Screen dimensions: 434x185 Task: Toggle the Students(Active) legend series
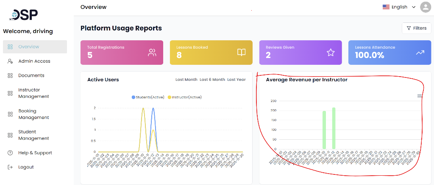(x=148, y=97)
